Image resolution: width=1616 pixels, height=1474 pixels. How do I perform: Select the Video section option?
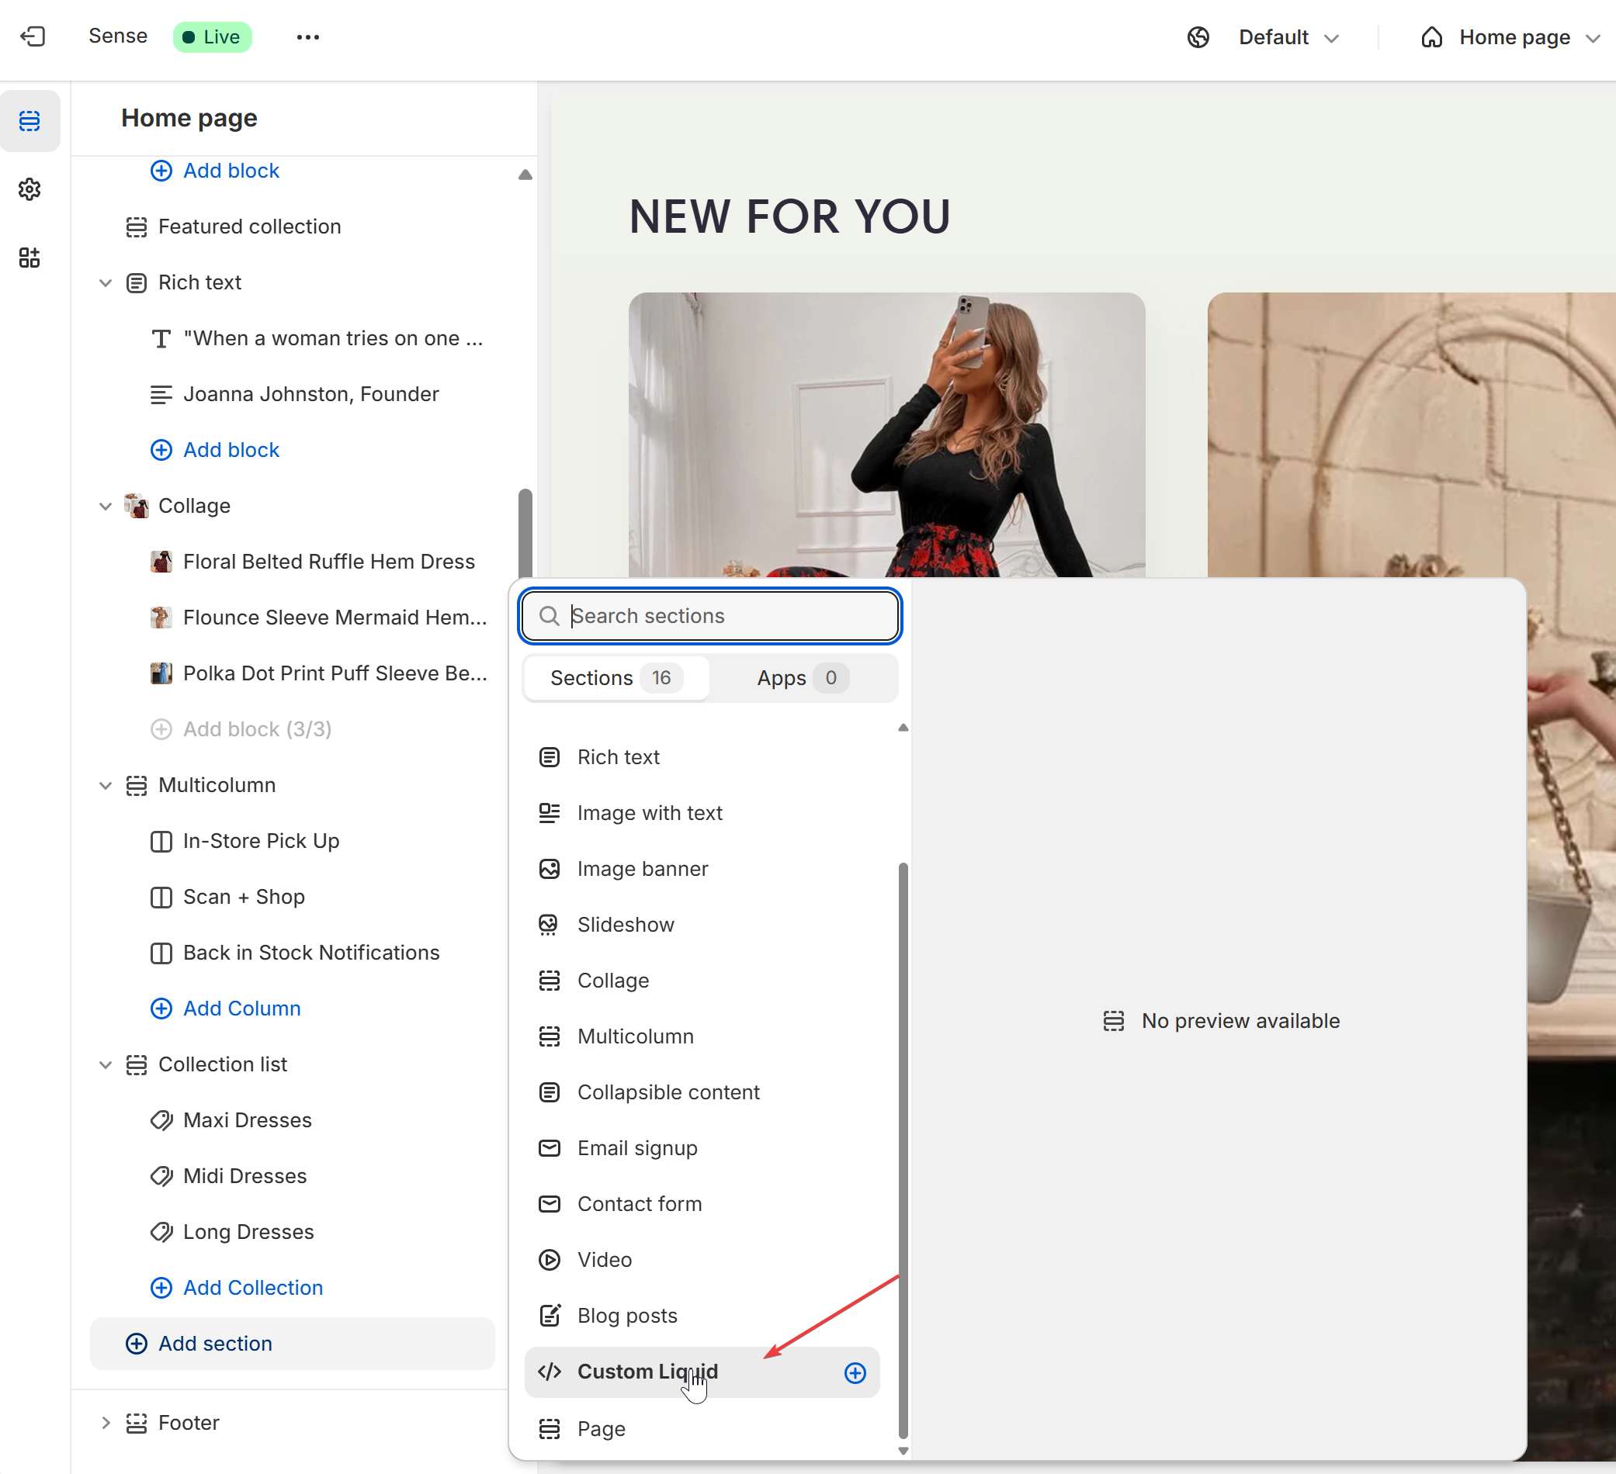605,1259
